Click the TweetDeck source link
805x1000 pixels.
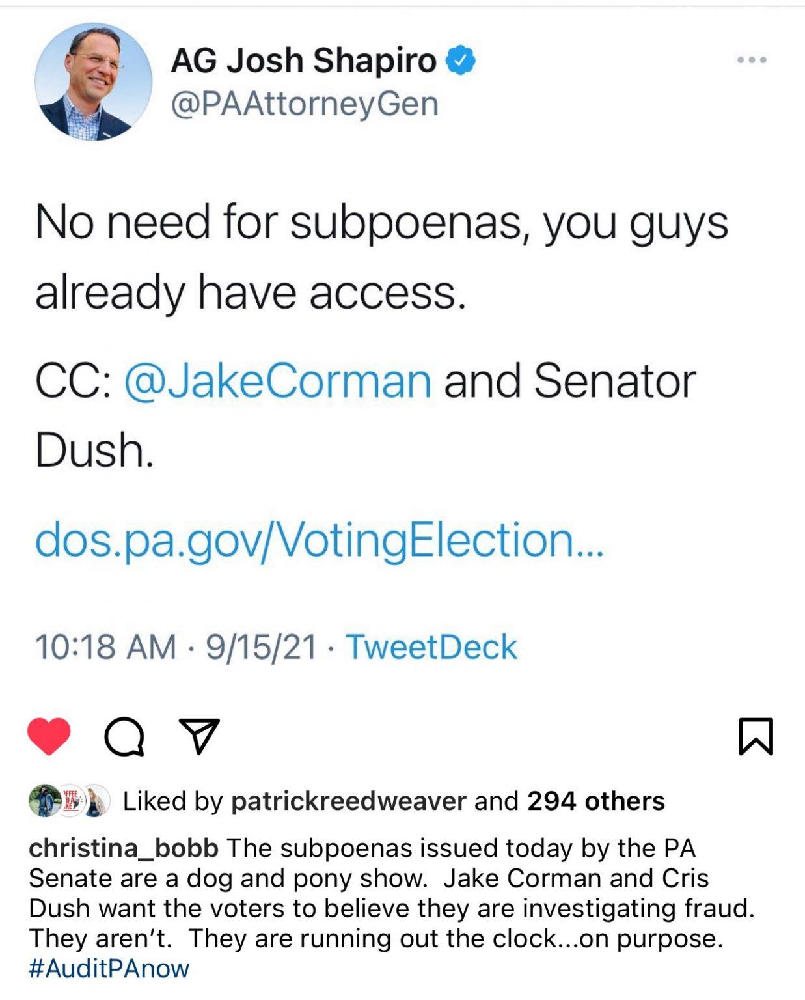(x=431, y=647)
